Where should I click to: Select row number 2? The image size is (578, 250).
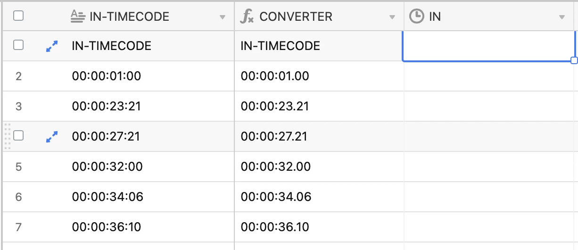(19, 76)
